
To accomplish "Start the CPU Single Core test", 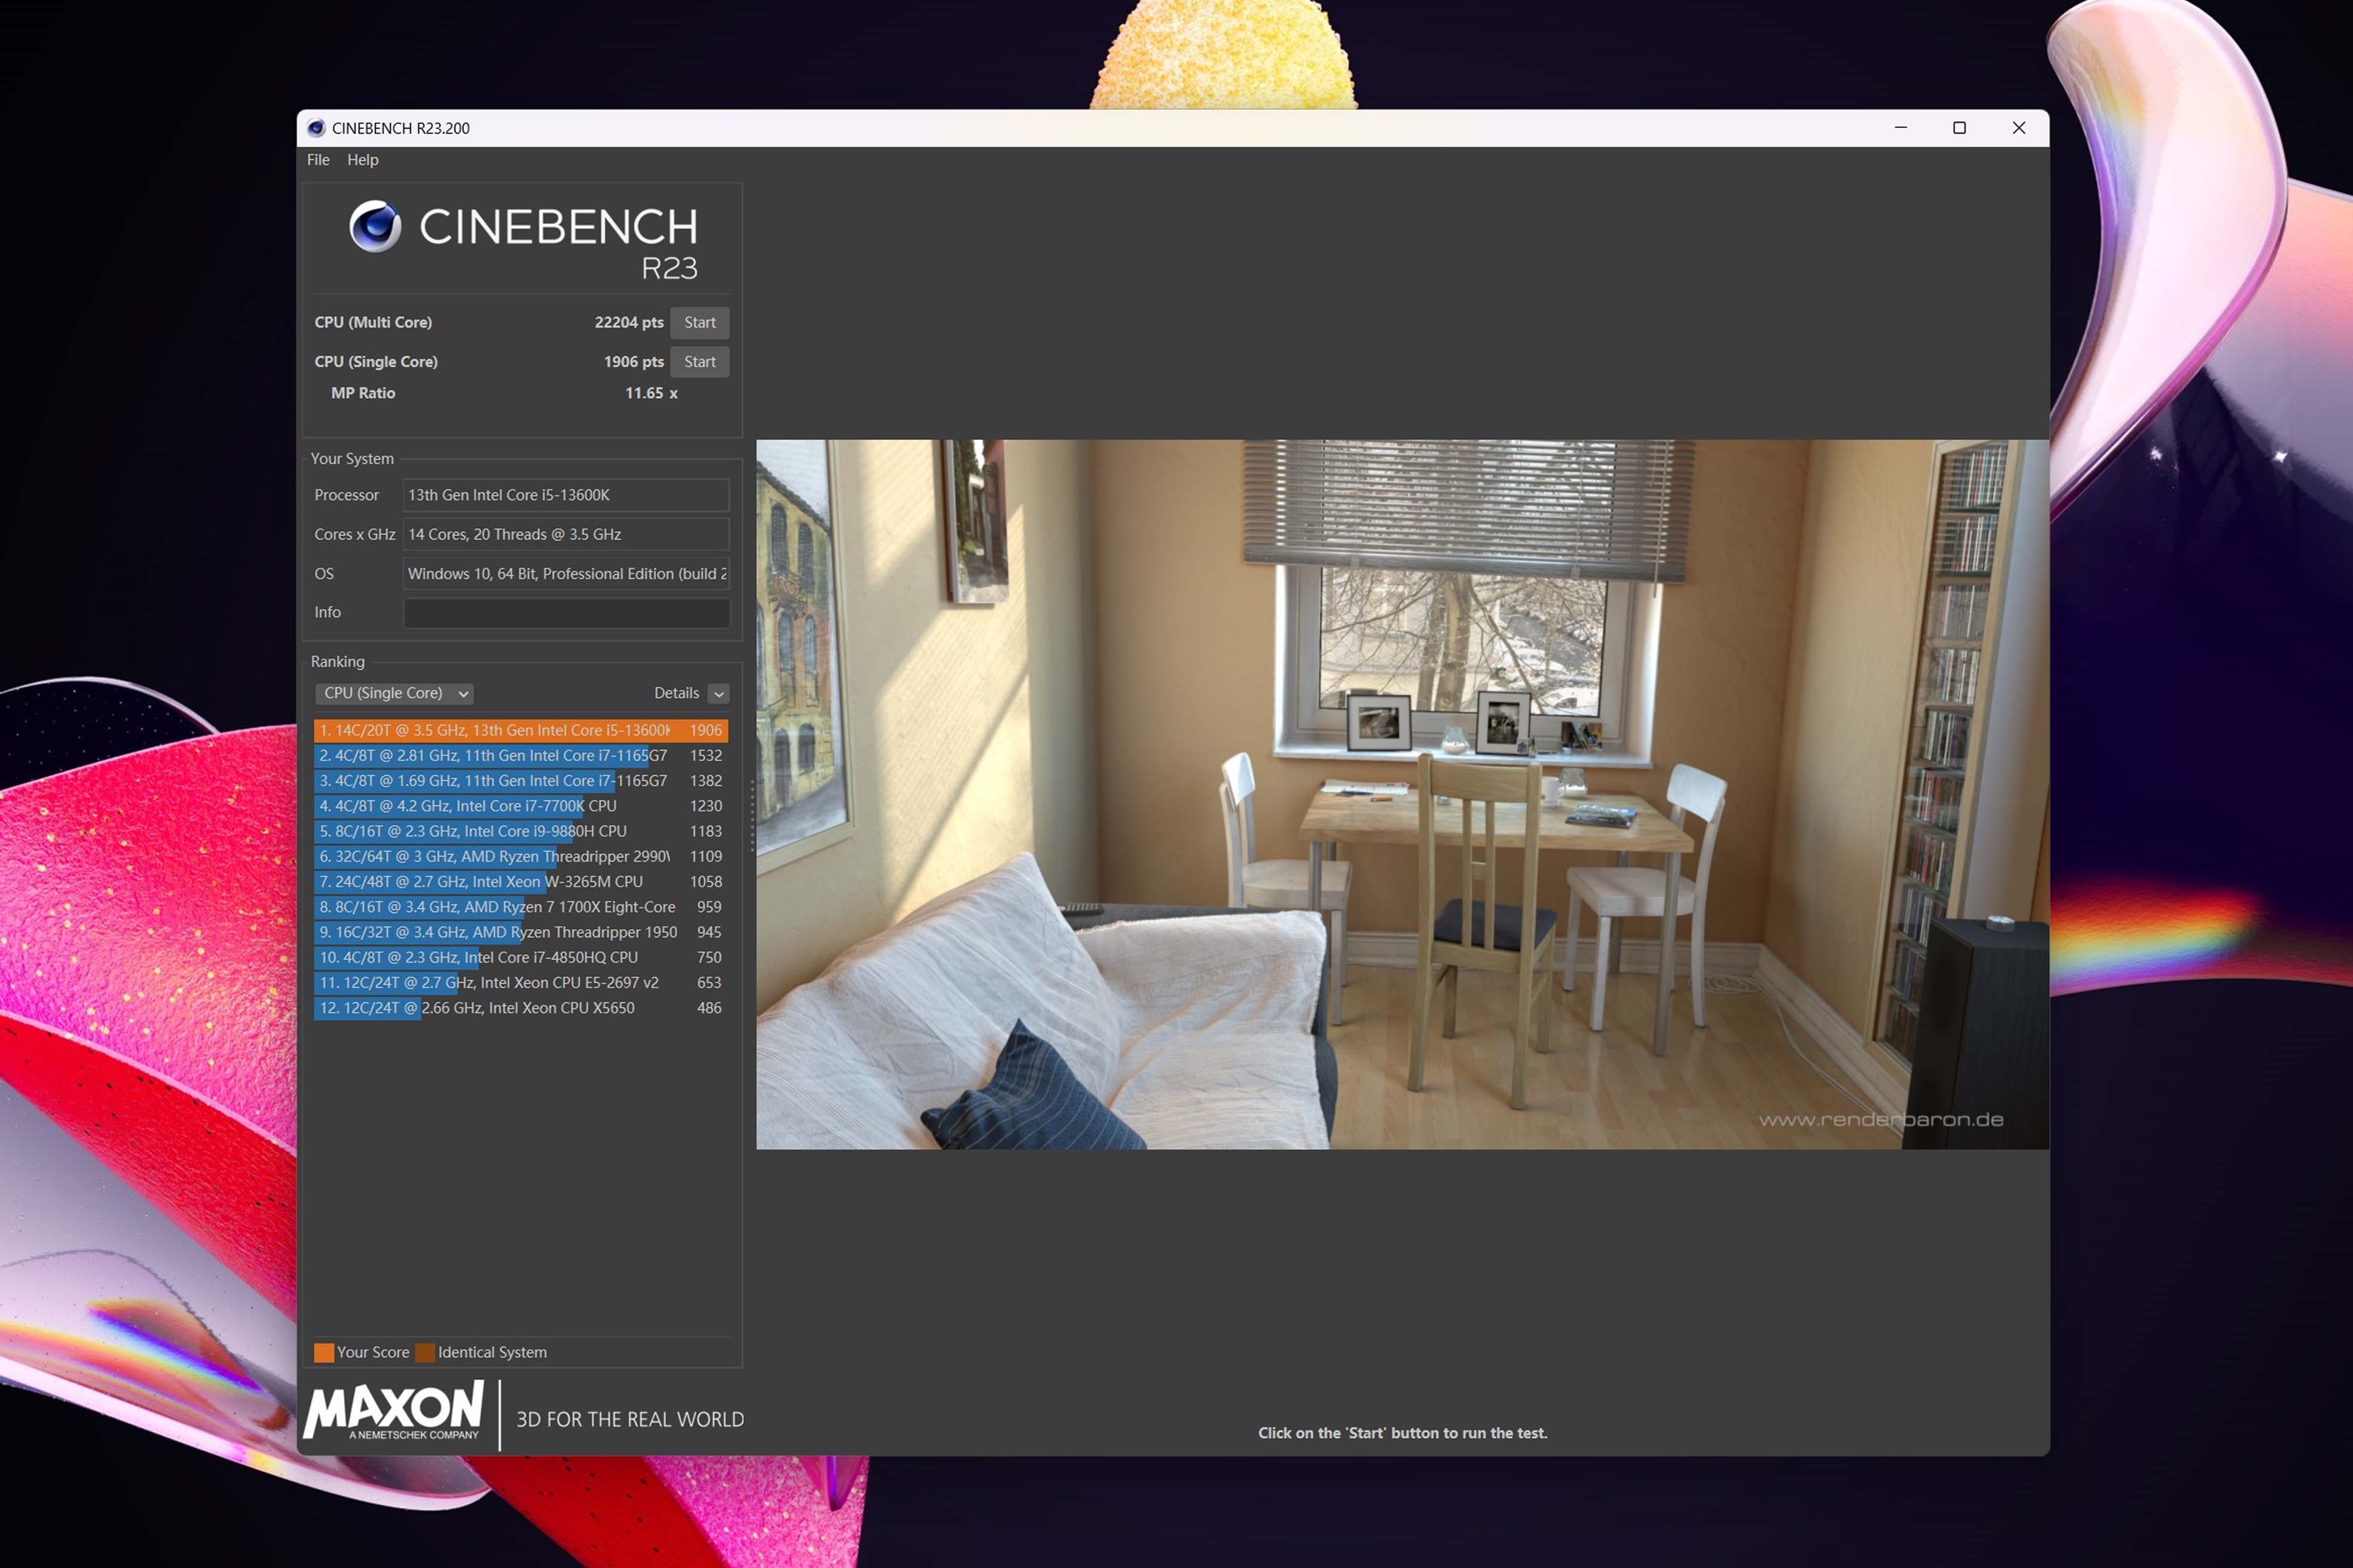I will pos(699,362).
